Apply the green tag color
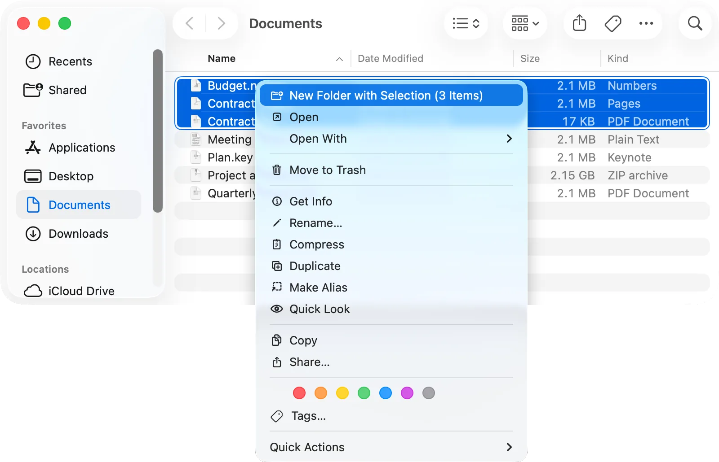This screenshot has width=719, height=462. coord(364,393)
